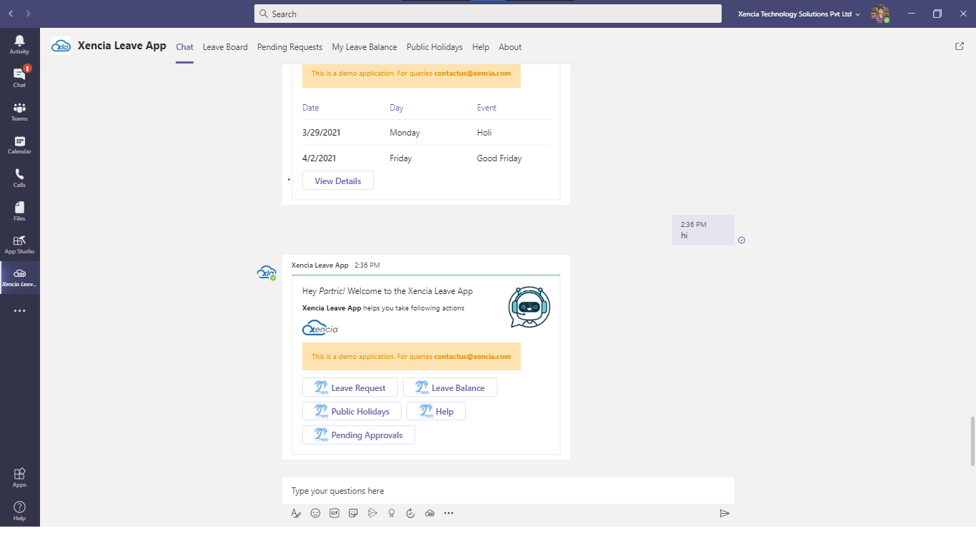Send praise to a colleague
976x548 pixels.
point(391,513)
